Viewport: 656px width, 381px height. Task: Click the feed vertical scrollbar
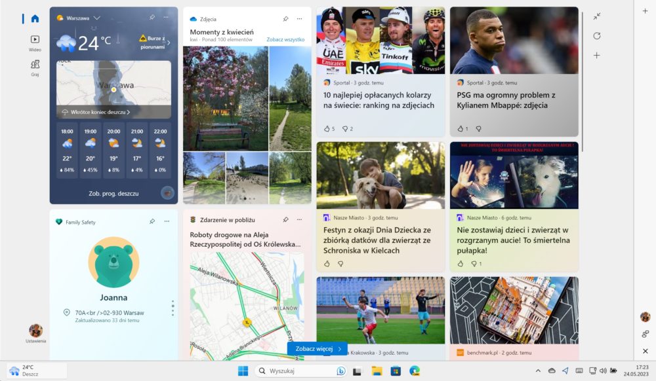pos(583,81)
